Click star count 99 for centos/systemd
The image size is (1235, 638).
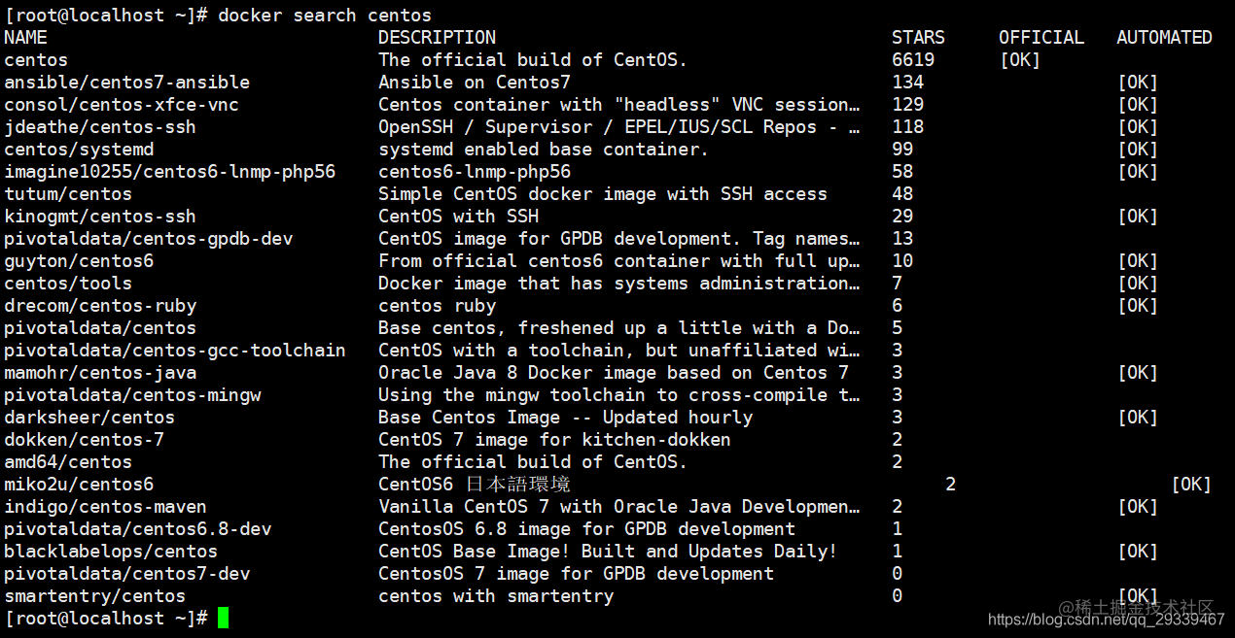(902, 150)
